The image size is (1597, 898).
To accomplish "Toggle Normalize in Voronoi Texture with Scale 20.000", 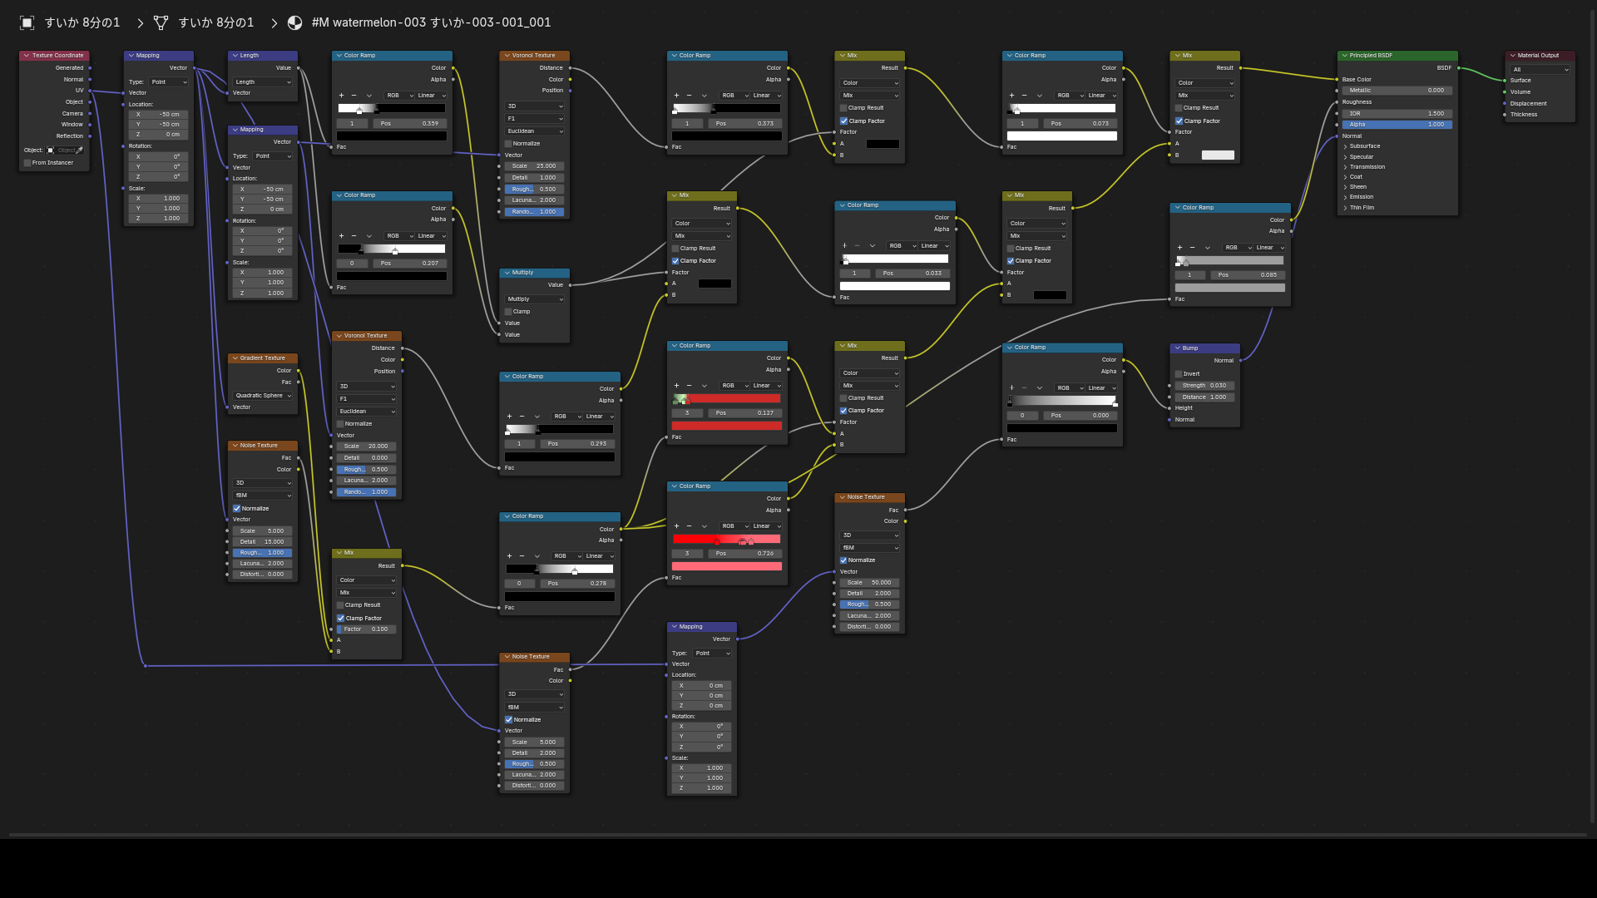I will click(340, 424).
